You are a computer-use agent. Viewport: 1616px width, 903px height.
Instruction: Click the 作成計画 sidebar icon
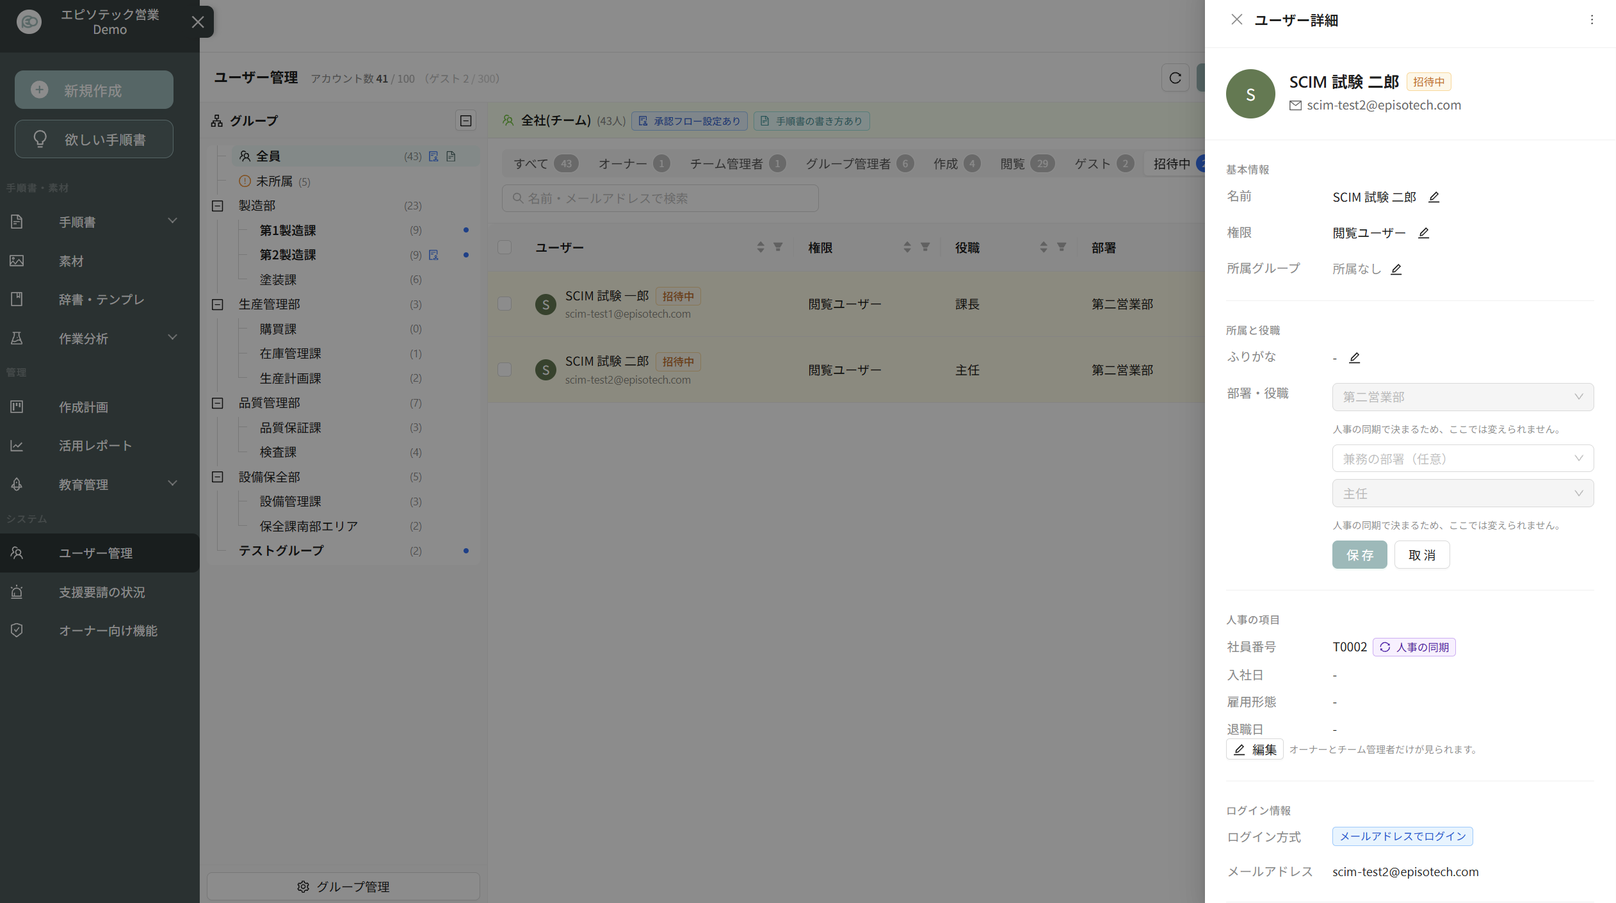(x=17, y=407)
